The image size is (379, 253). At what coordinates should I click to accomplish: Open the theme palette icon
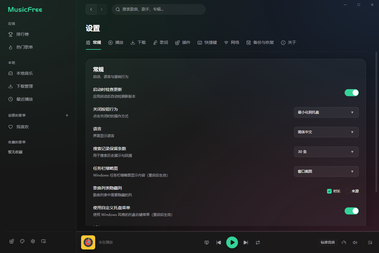point(22,241)
